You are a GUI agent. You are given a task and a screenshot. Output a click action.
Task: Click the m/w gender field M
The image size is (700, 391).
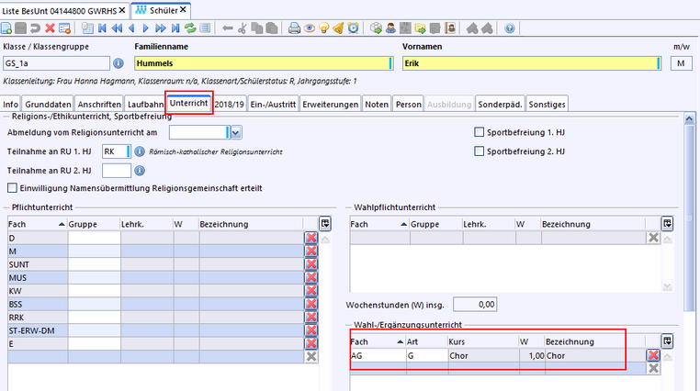point(682,63)
